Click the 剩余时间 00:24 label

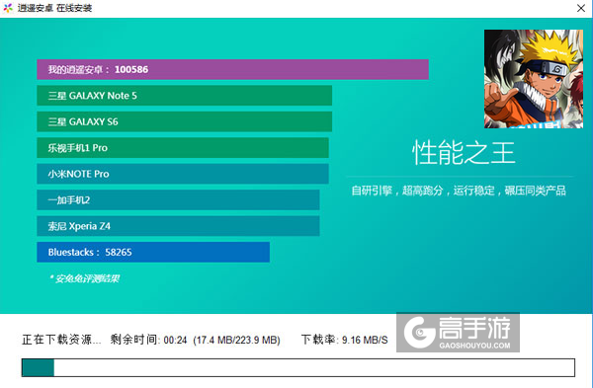tap(148, 340)
